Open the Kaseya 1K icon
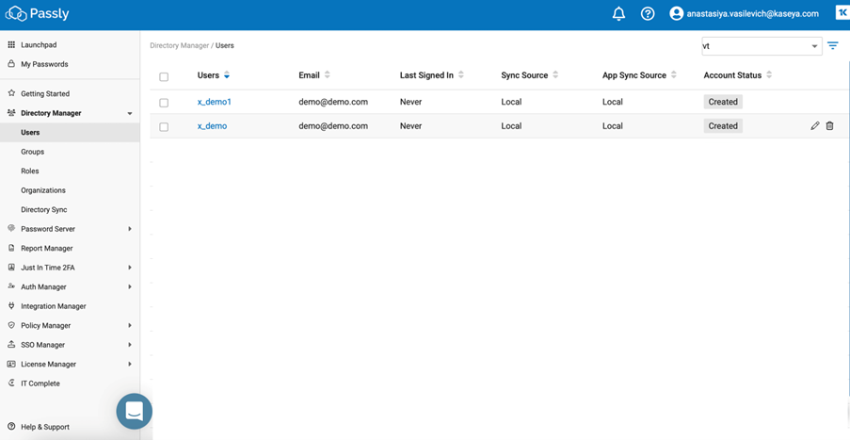Screen dimensions: 850x440 [x=842, y=13]
